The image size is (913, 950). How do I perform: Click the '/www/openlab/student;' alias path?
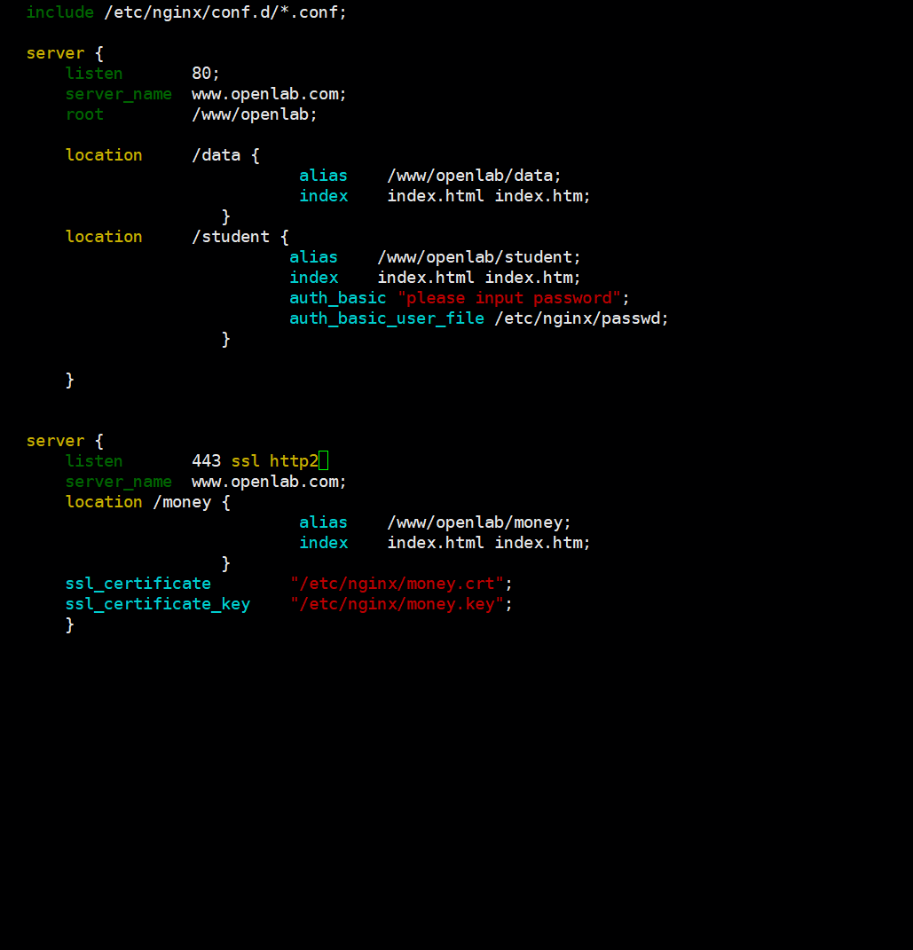(479, 257)
